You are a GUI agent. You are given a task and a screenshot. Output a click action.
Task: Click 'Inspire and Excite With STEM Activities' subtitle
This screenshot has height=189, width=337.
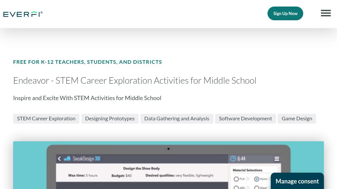point(87,98)
